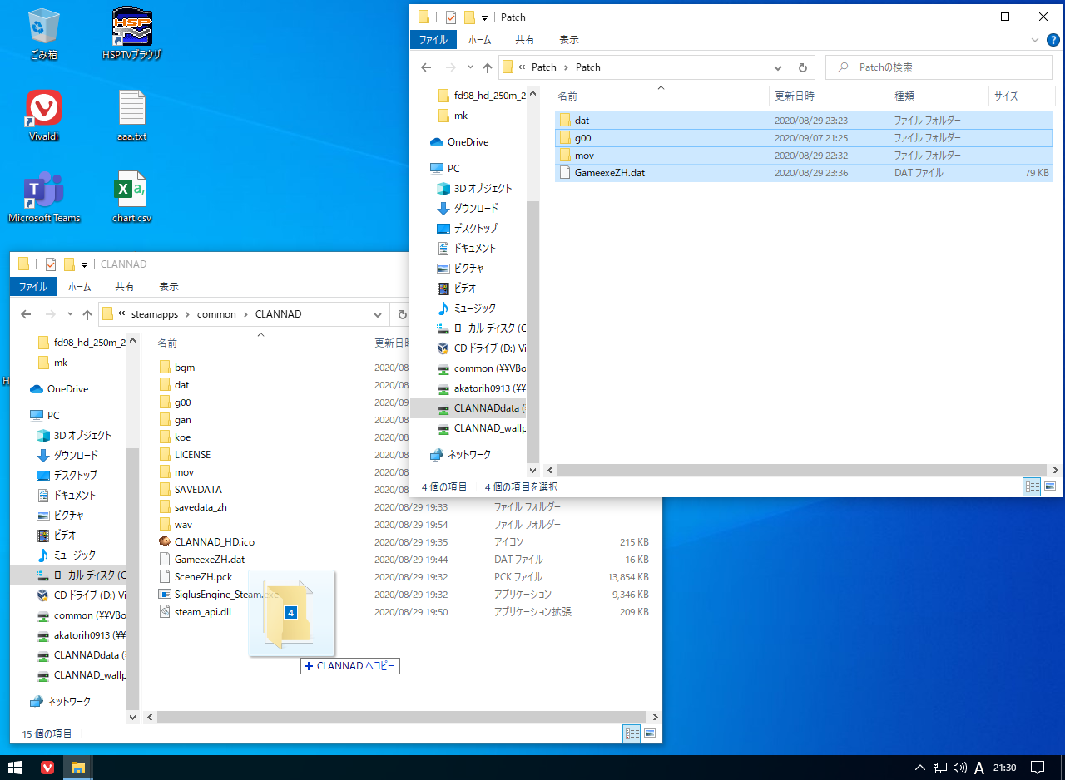Viewport: 1065px width, 780px height.
Task: Go up one level in CLANNAD window
Action: tap(87, 314)
